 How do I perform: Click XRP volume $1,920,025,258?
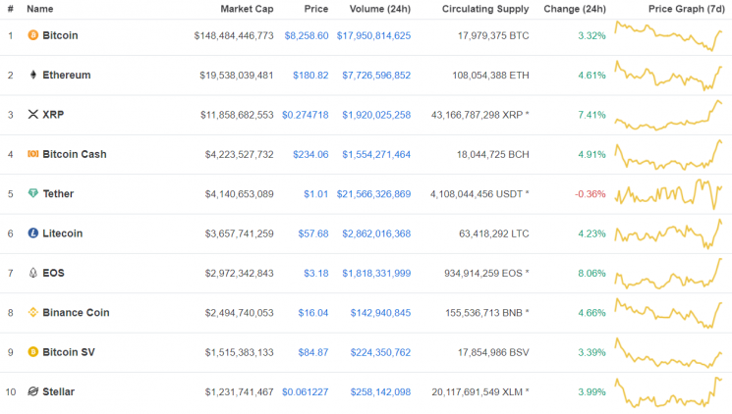click(376, 115)
